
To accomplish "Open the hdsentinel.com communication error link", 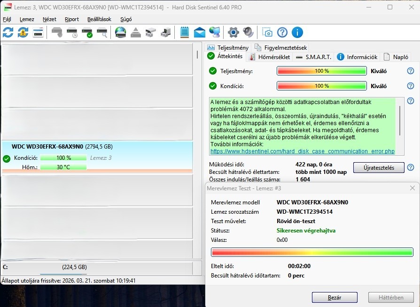I will [303, 151].
